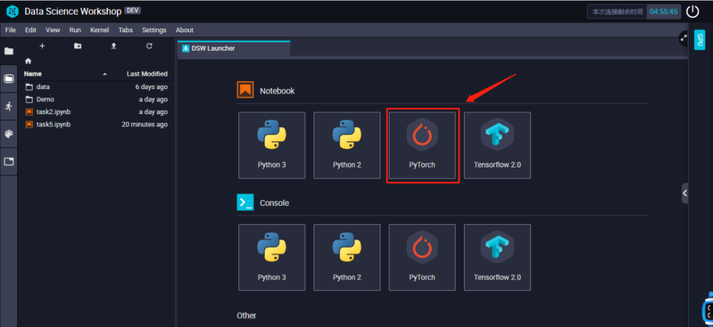The width and height of the screenshot is (713, 327).
Task: Open the Run menu
Action: 75,30
